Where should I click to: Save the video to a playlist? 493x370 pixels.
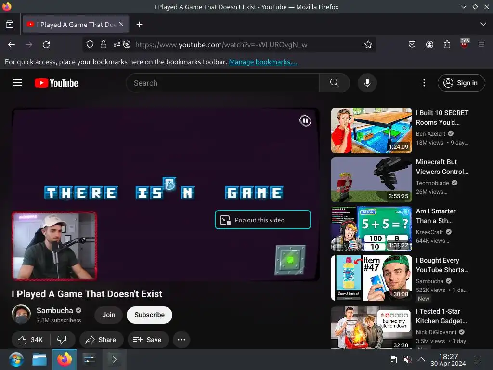pyautogui.click(x=148, y=340)
